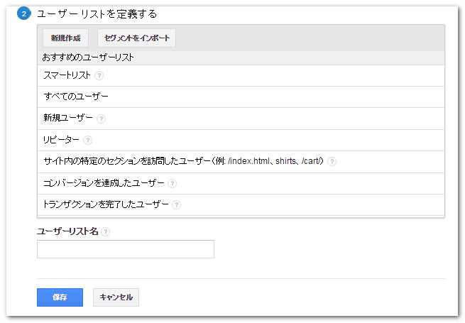This screenshot has height=323, width=465.
Task: Select トランザクションを完了したユーザー option
Action: (106, 205)
